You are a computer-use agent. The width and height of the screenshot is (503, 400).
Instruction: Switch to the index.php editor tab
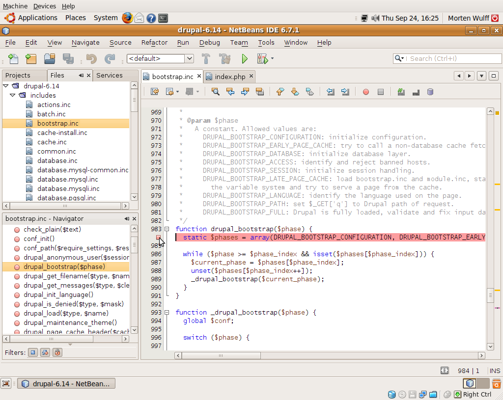click(230, 77)
